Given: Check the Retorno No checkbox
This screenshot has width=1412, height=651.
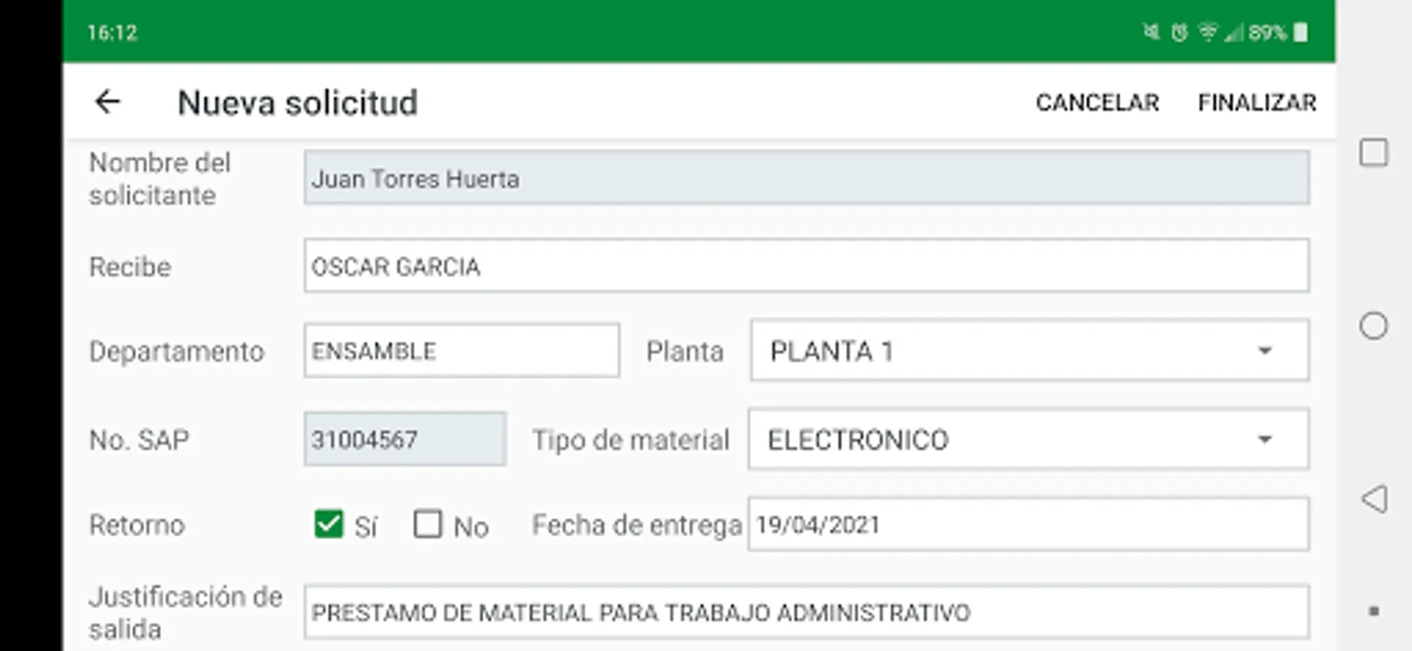Looking at the screenshot, I should (427, 524).
